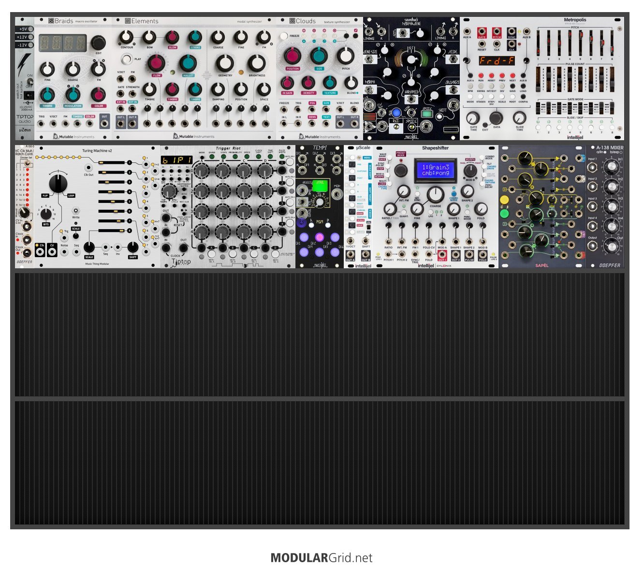The image size is (644, 568).
Task: Click the Metropolis SLIDE TIME knob
Action: pyautogui.click(x=519, y=117)
